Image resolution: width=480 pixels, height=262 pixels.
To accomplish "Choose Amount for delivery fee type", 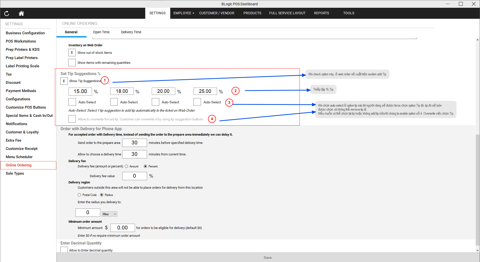I will [x=126, y=166].
